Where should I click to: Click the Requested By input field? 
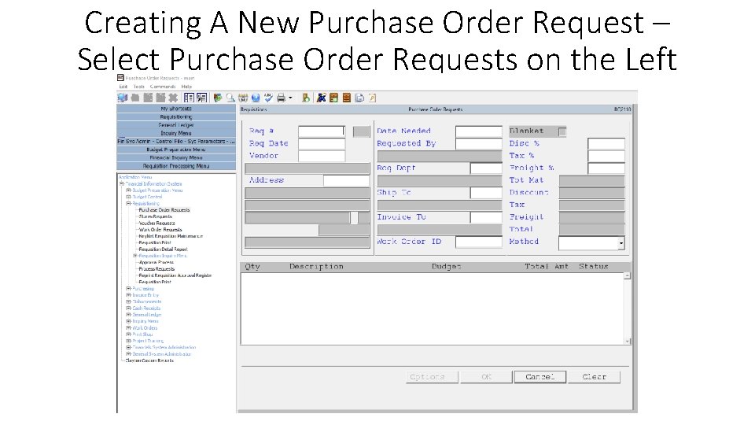tap(479, 143)
